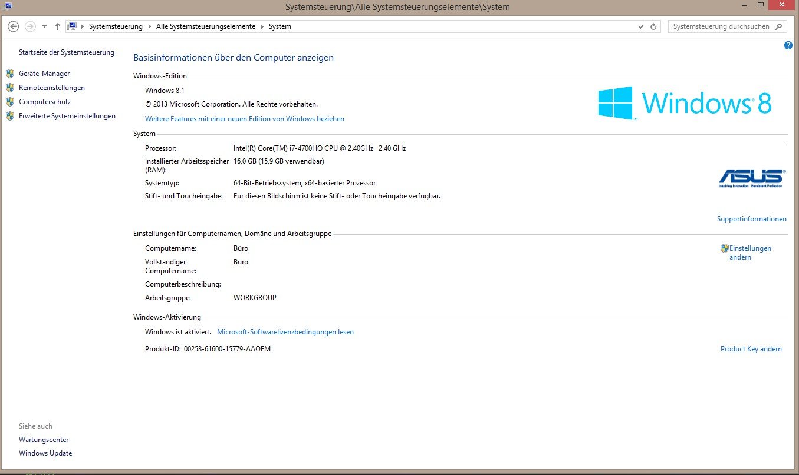The height and width of the screenshot is (475, 799).
Task: Select the System breadcrumb segment
Action: point(280,26)
